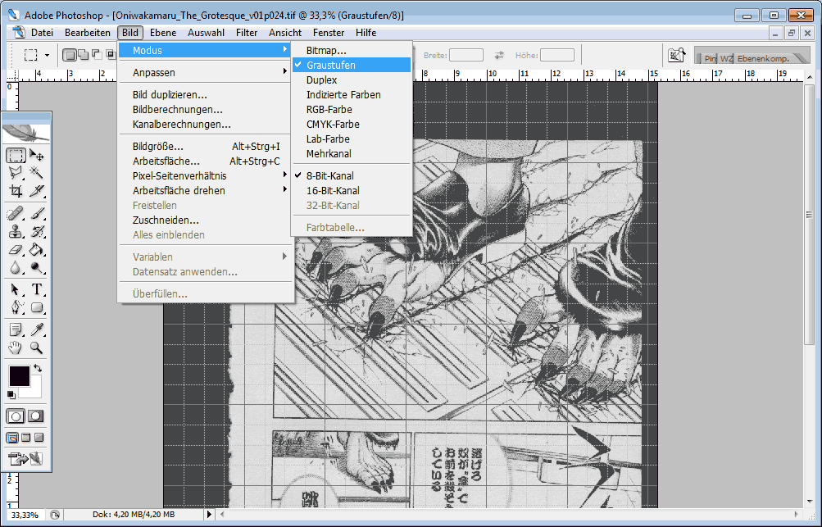Click status bar document info icon
The width and height of the screenshot is (822, 527).
point(55,515)
